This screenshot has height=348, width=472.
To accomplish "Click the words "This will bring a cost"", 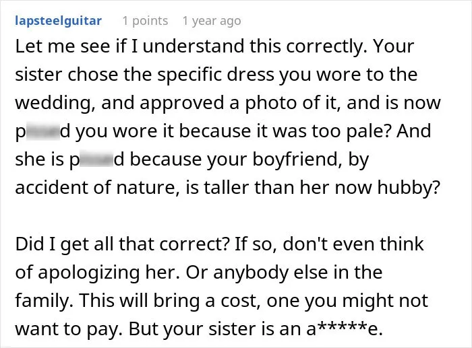I will (170, 300).
